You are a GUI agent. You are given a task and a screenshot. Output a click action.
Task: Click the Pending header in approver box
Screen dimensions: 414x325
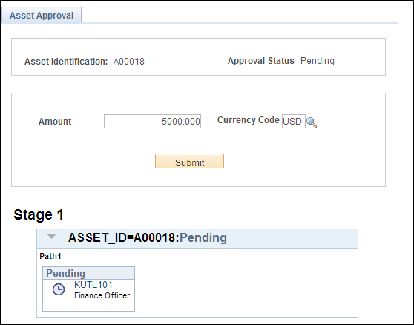(65, 273)
